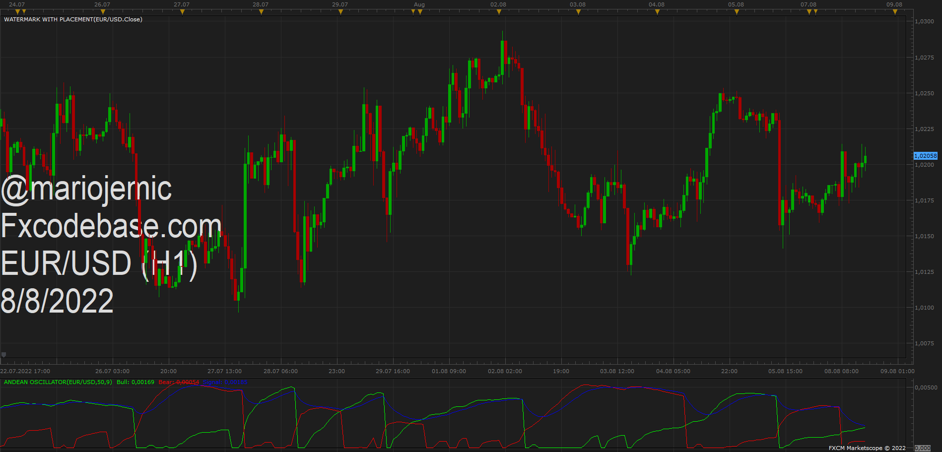Click the 26.07 day marker triangle
Viewport: 942px width, 452px height.
point(103,12)
